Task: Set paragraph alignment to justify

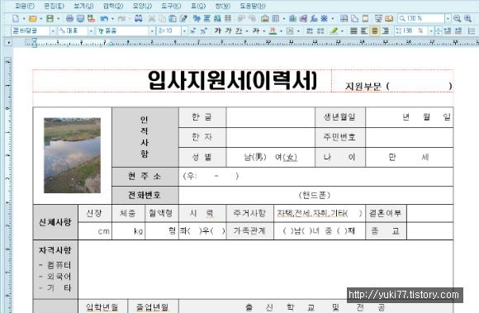Action: [x=353, y=31]
